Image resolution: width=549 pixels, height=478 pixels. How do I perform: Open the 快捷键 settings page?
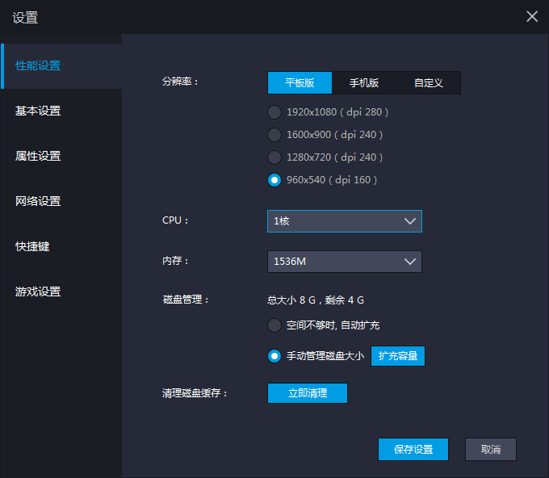coord(32,246)
